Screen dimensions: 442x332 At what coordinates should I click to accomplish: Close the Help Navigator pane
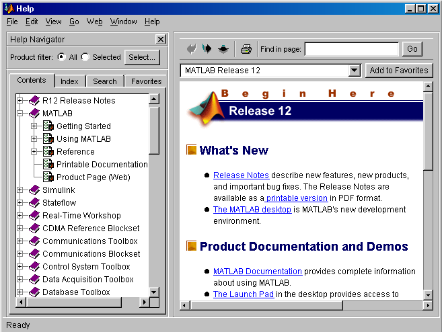coord(161,39)
